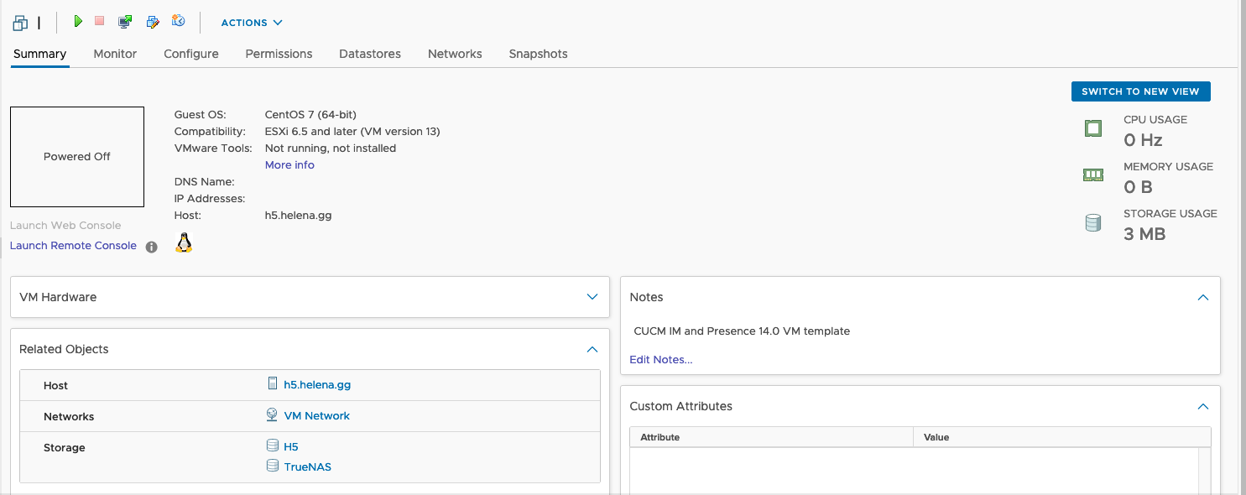Collapse the Notes panel
This screenshot has height=495, width=1246.
1202,297
